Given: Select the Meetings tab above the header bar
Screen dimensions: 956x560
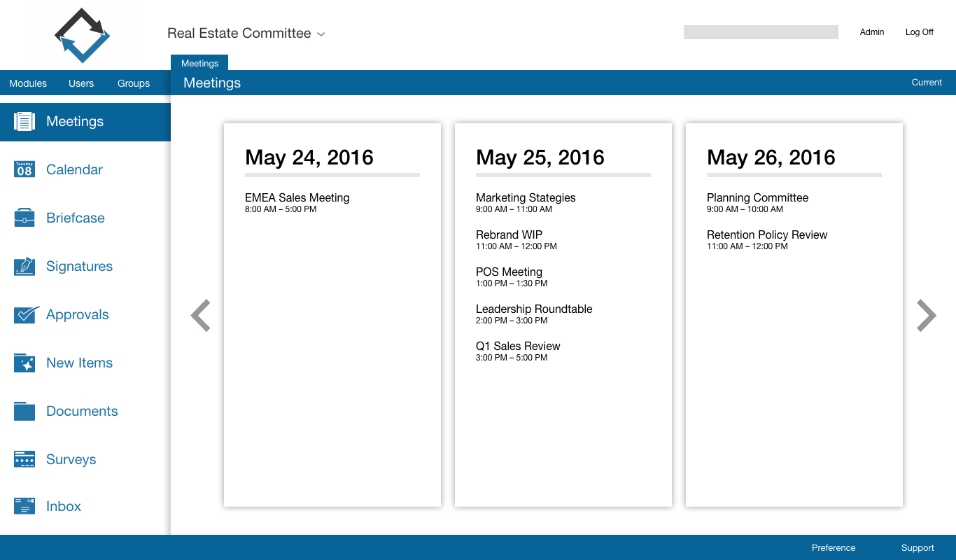Looking at the screenshot, I should tap(199, 63).
